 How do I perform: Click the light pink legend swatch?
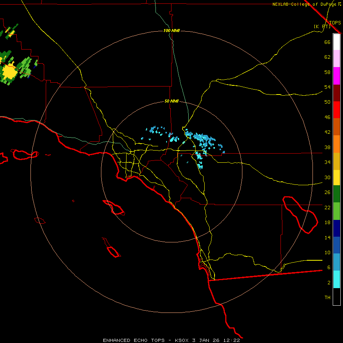[x=337, y=59]
